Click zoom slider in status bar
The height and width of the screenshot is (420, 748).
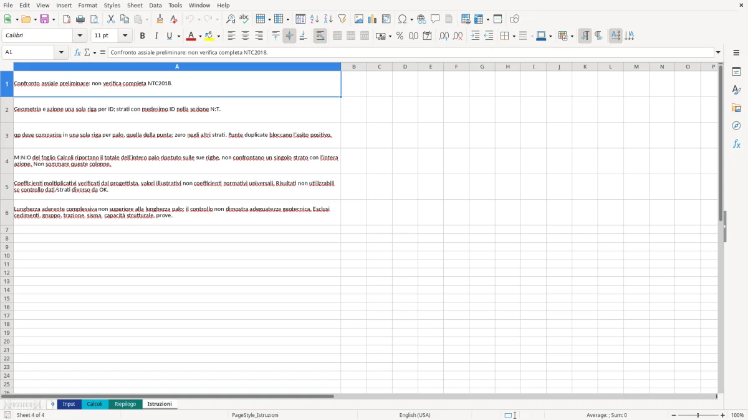tap(698, 415)
